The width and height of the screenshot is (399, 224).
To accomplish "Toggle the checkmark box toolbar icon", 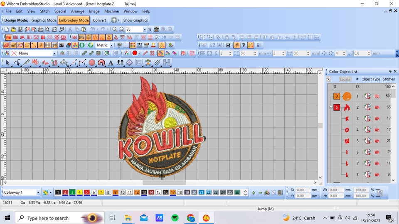I will coord(228,45).
